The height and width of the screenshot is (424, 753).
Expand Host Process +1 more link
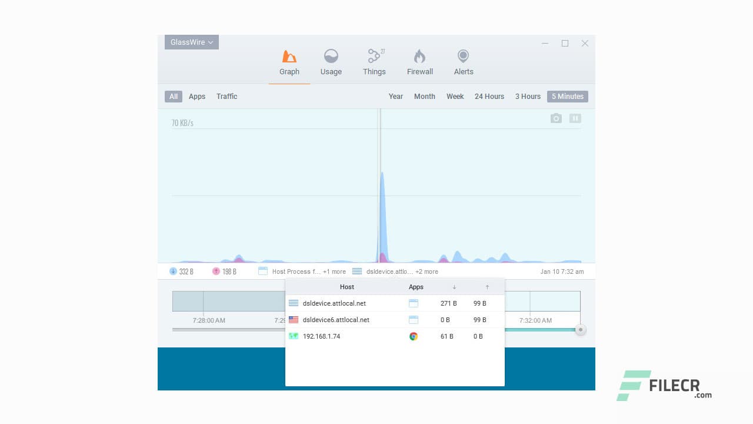click(334, 271)
